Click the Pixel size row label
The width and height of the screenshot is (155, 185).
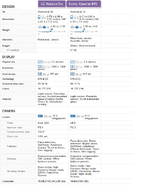pos(12,136)
